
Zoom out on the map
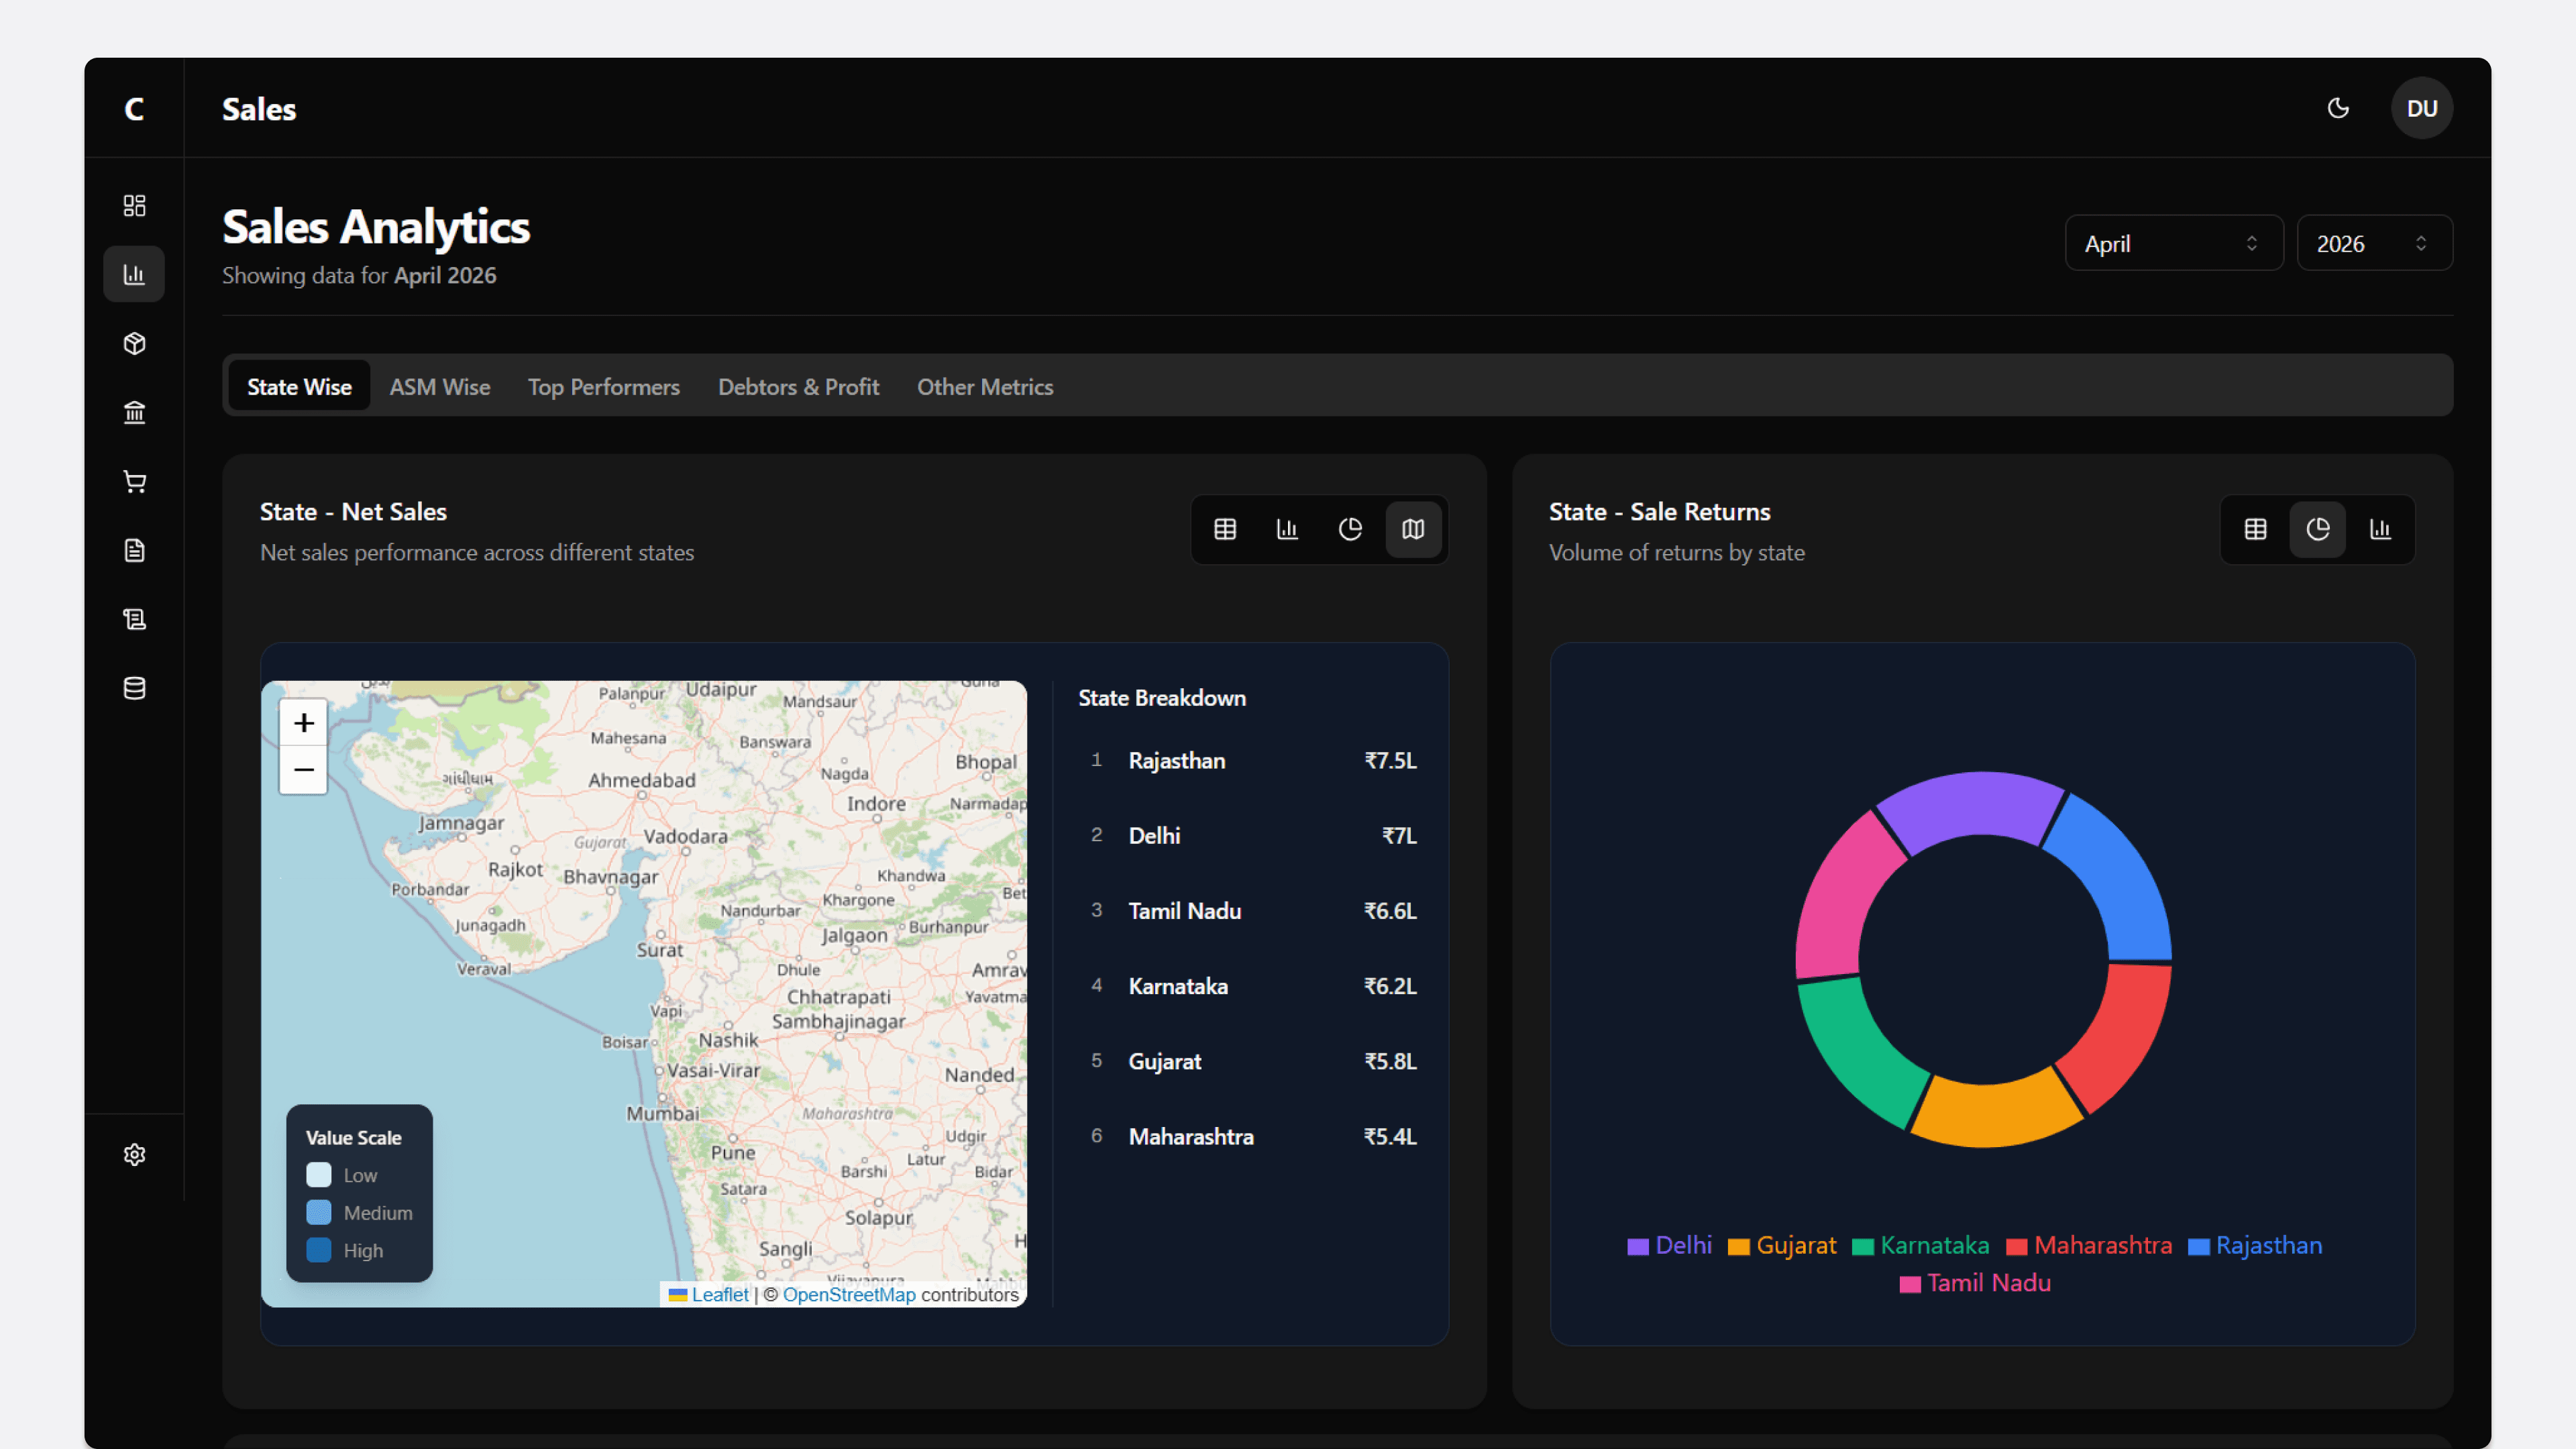304,770
